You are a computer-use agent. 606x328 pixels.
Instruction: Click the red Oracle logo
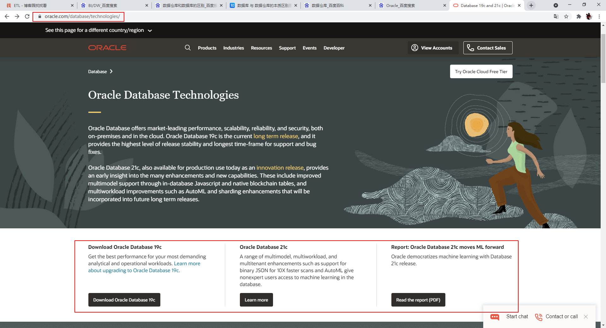click(107, 48)
